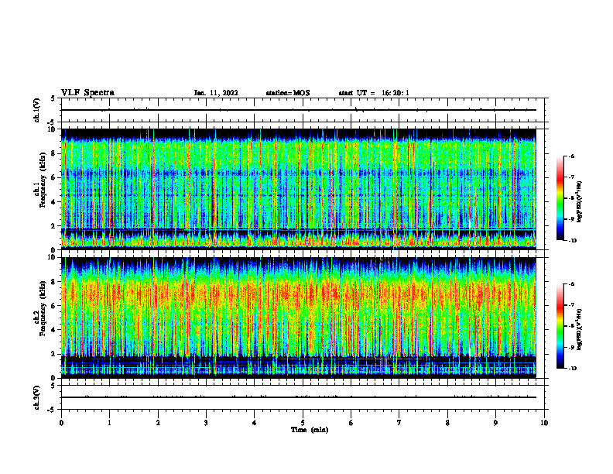Click the "-5" tick on ch.3(V) axis
The width and height of the screenshot is (613, 474).
point(52,410)
